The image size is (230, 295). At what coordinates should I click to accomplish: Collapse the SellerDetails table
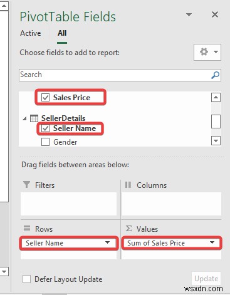pyautogui.click(x=24, y=118)
